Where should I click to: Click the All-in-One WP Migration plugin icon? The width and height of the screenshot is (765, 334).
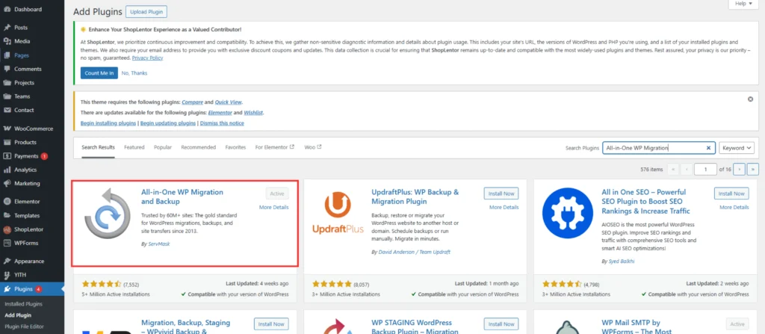(x=108, y=213)
